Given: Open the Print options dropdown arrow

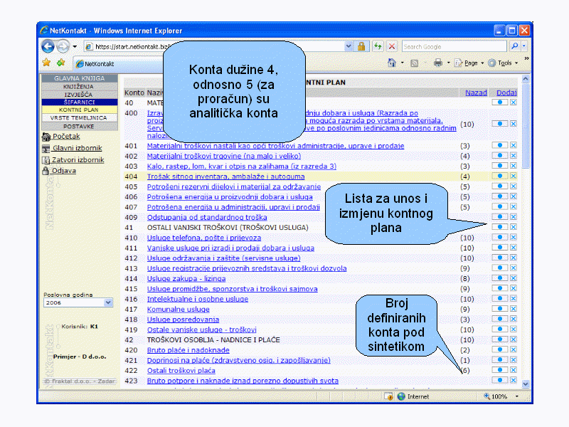Looking at the screenshot, I should coord(448,63).
